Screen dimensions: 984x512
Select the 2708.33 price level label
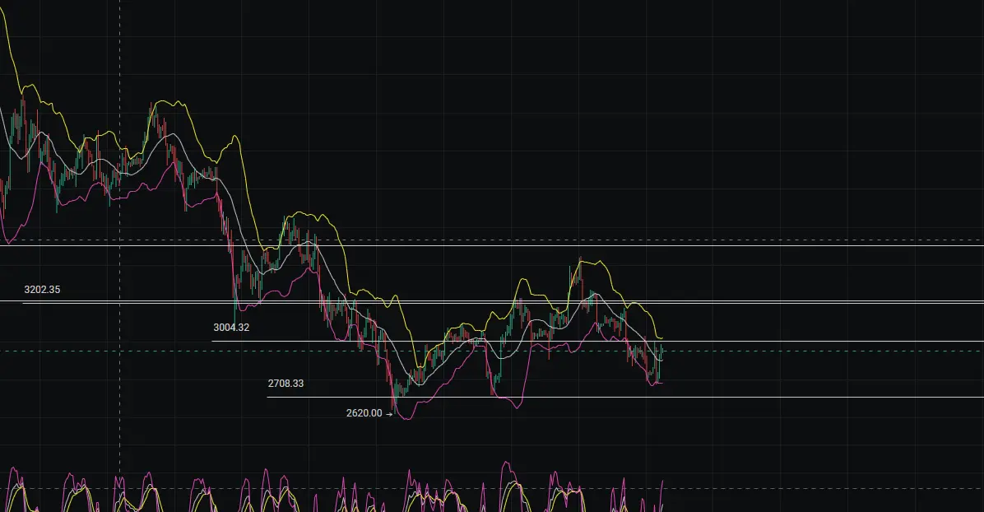(x=285, y=384)
